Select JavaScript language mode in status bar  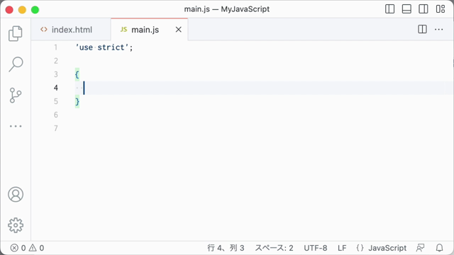coord(382,248)
